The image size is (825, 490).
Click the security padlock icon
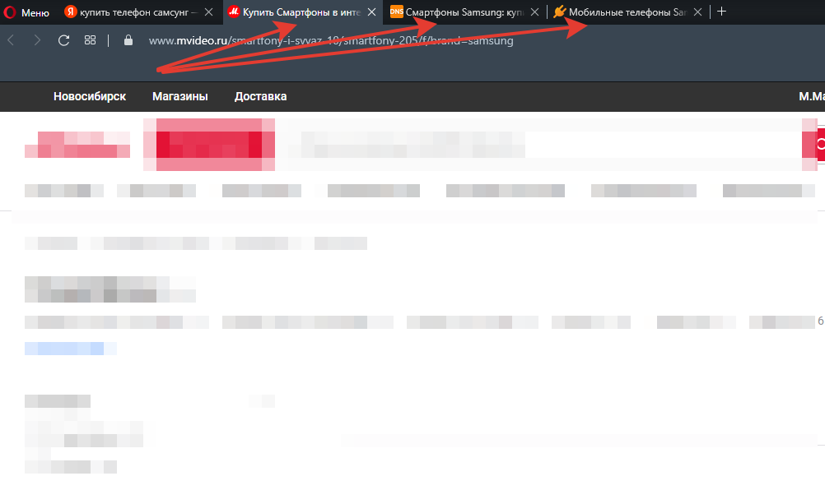pos(128,40)
